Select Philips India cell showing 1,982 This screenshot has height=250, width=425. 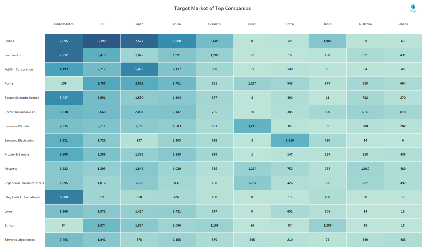pos(327,41)
